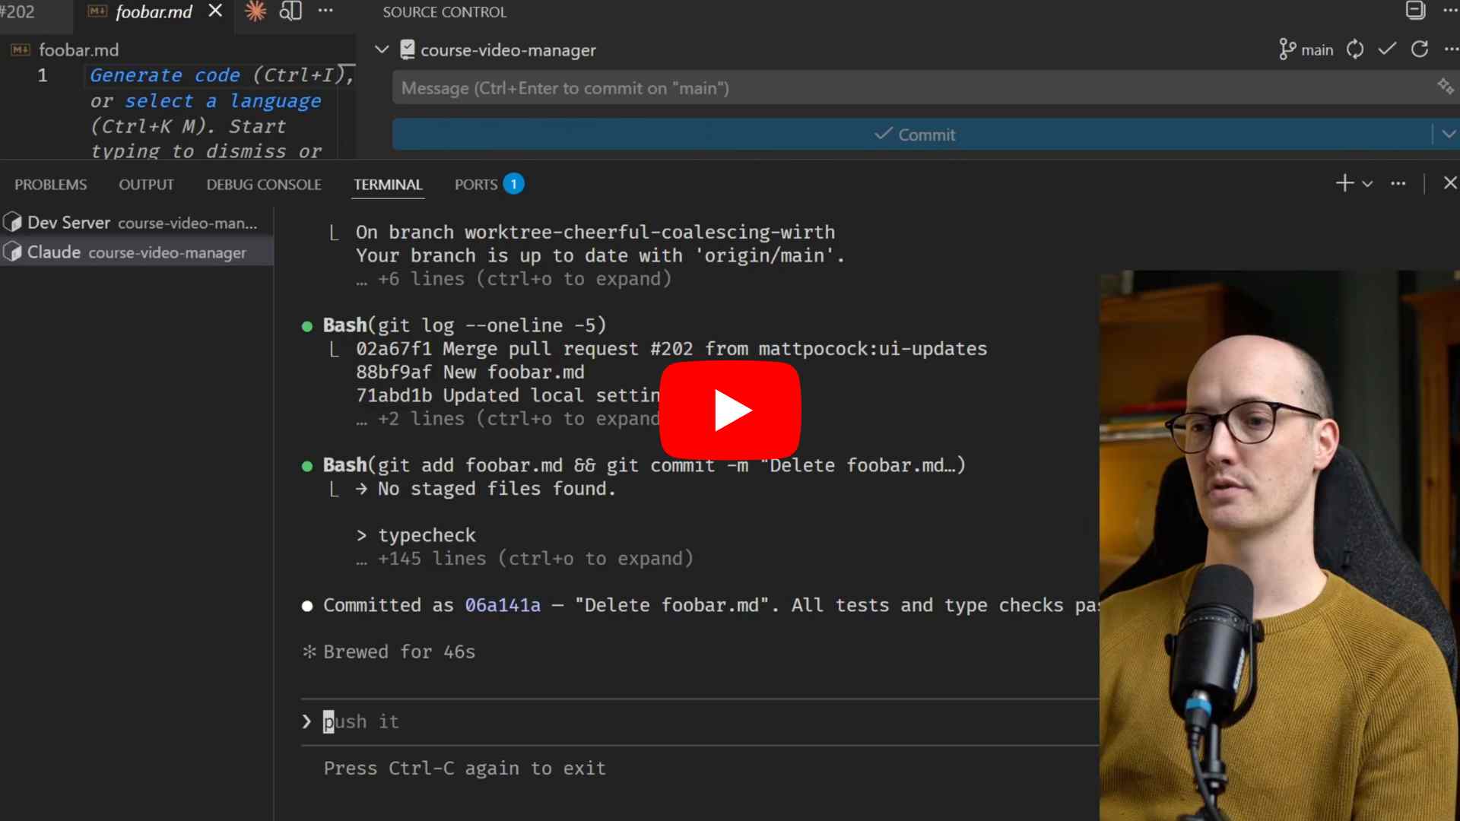Click the checkmark commit icon near main

point(1387,49)
